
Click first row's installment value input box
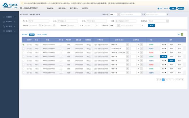134,45
